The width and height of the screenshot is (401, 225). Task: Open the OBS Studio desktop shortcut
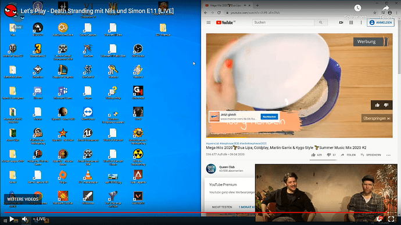click(138, 49)
